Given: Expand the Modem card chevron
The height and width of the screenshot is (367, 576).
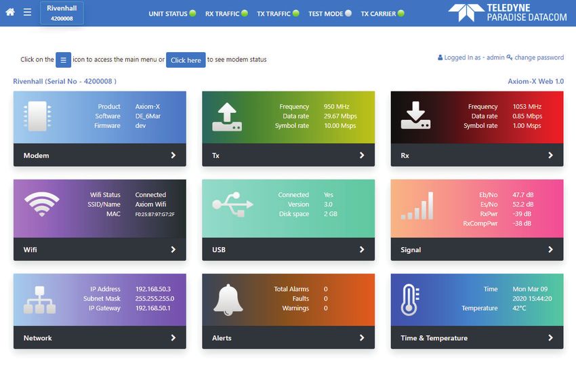Looking at the screenshot, I should point(173,155).
